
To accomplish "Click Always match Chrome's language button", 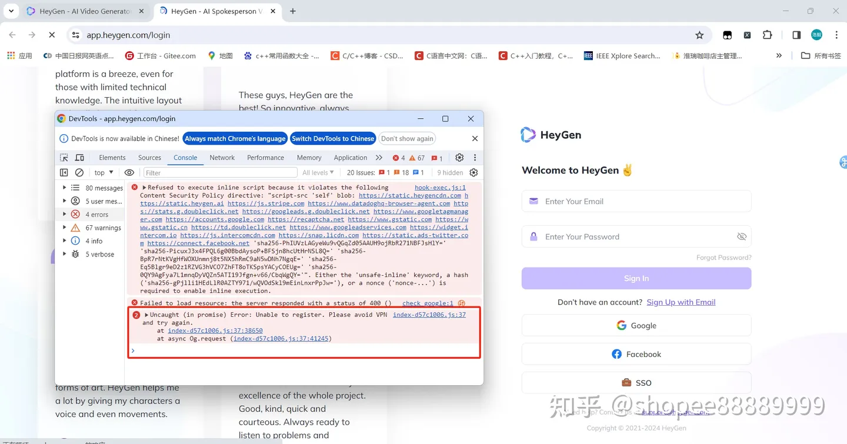I will 235,138.
